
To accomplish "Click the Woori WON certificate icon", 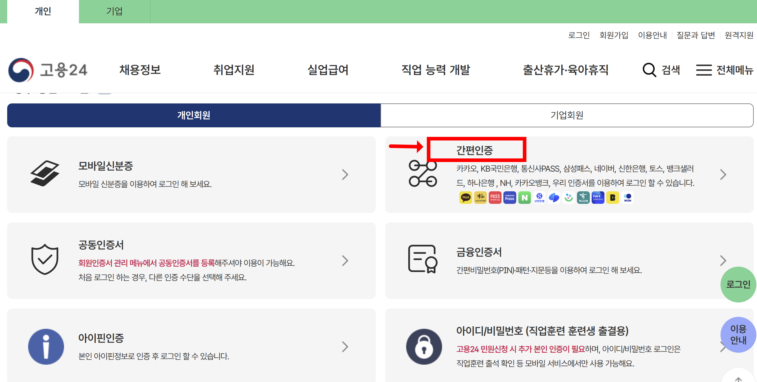I will click(x=627, y=198).
